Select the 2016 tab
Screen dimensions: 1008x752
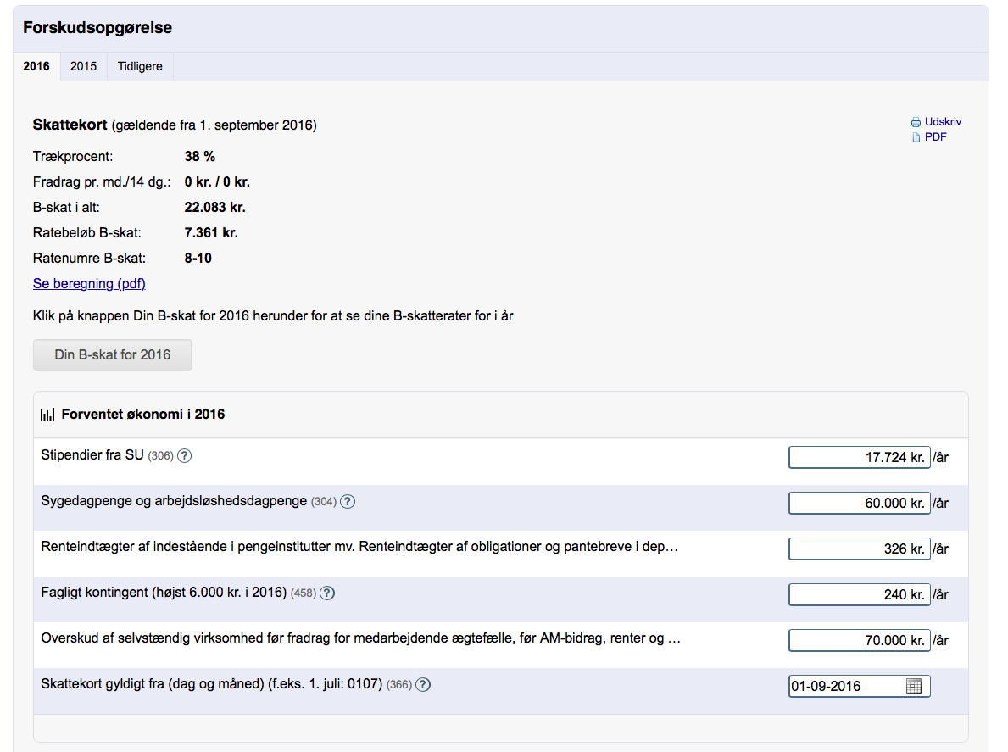click(36, 66)
